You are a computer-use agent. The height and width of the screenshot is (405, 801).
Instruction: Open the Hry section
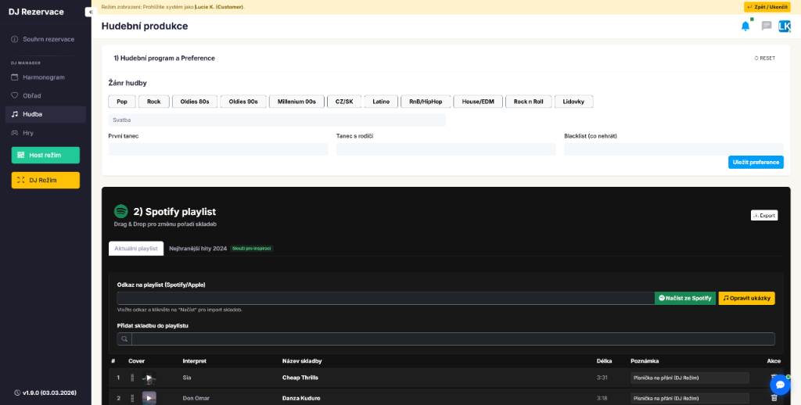click(x=45, y=133)
